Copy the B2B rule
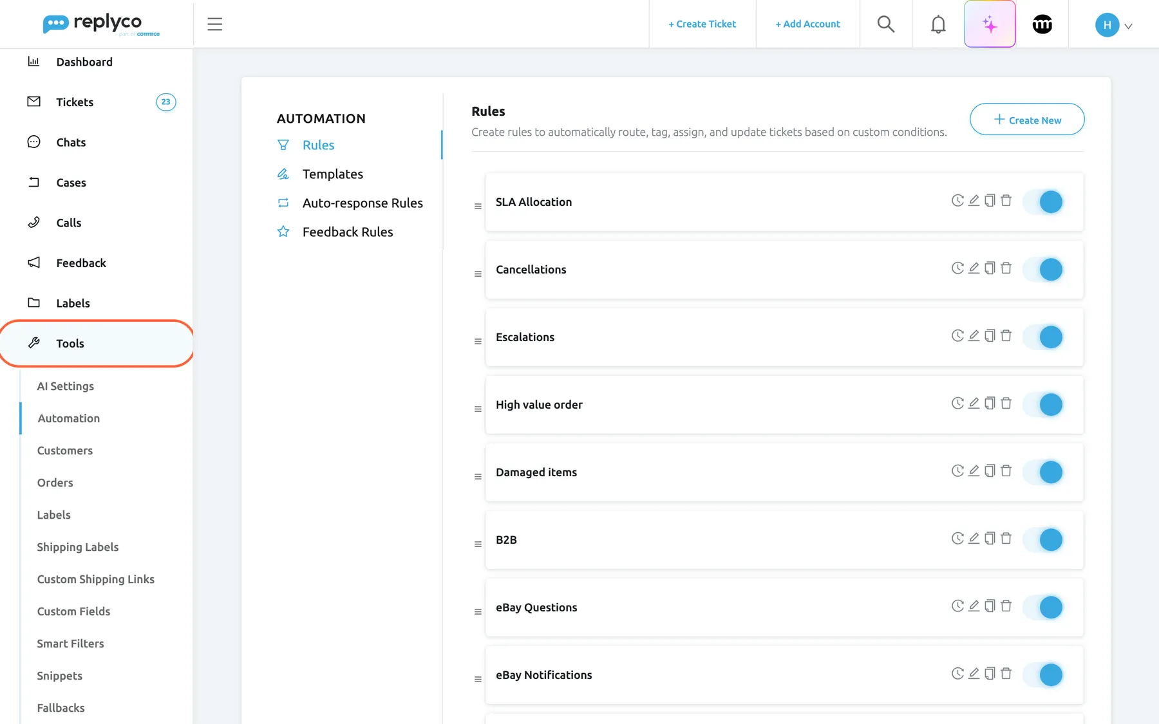This screenshot has height=724, width=1159. pos(990,539)
